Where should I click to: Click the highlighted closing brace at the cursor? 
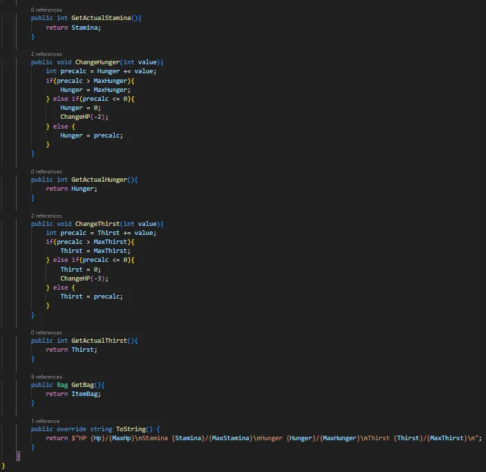coord(18,456)
